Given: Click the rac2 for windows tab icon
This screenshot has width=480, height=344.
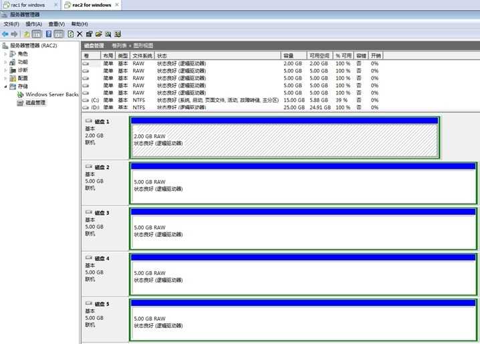Looking at the screenshot, I should [68, 5].
